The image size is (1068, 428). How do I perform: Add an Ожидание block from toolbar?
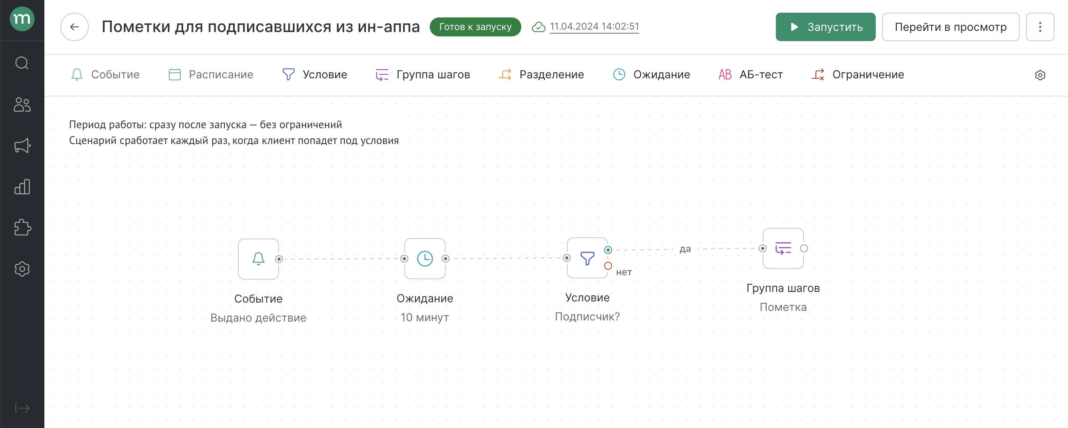click(x=651, y=74)
